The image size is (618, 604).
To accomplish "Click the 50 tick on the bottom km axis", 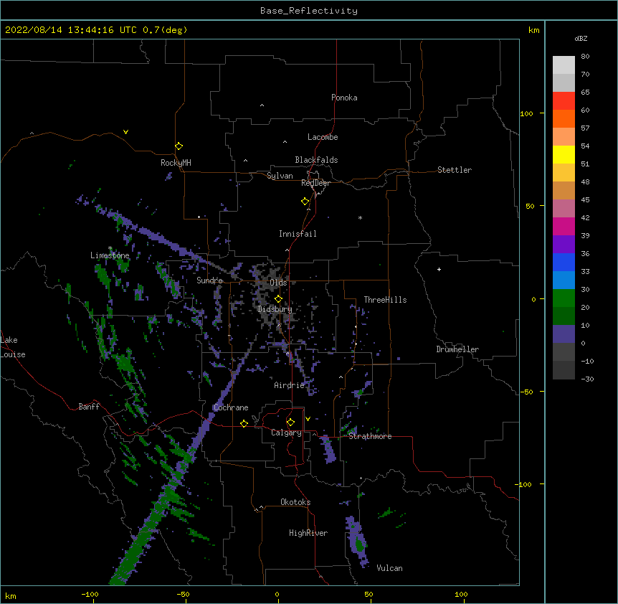I will [369, 594].
